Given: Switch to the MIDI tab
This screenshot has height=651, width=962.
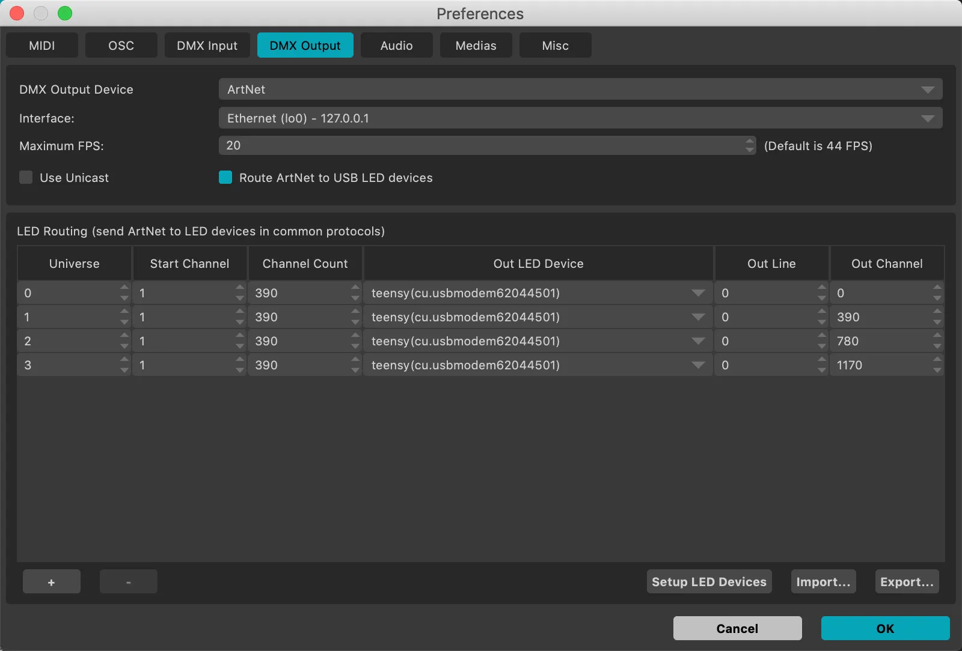Looking at the screenshot, I should click(x=42, y=46).
